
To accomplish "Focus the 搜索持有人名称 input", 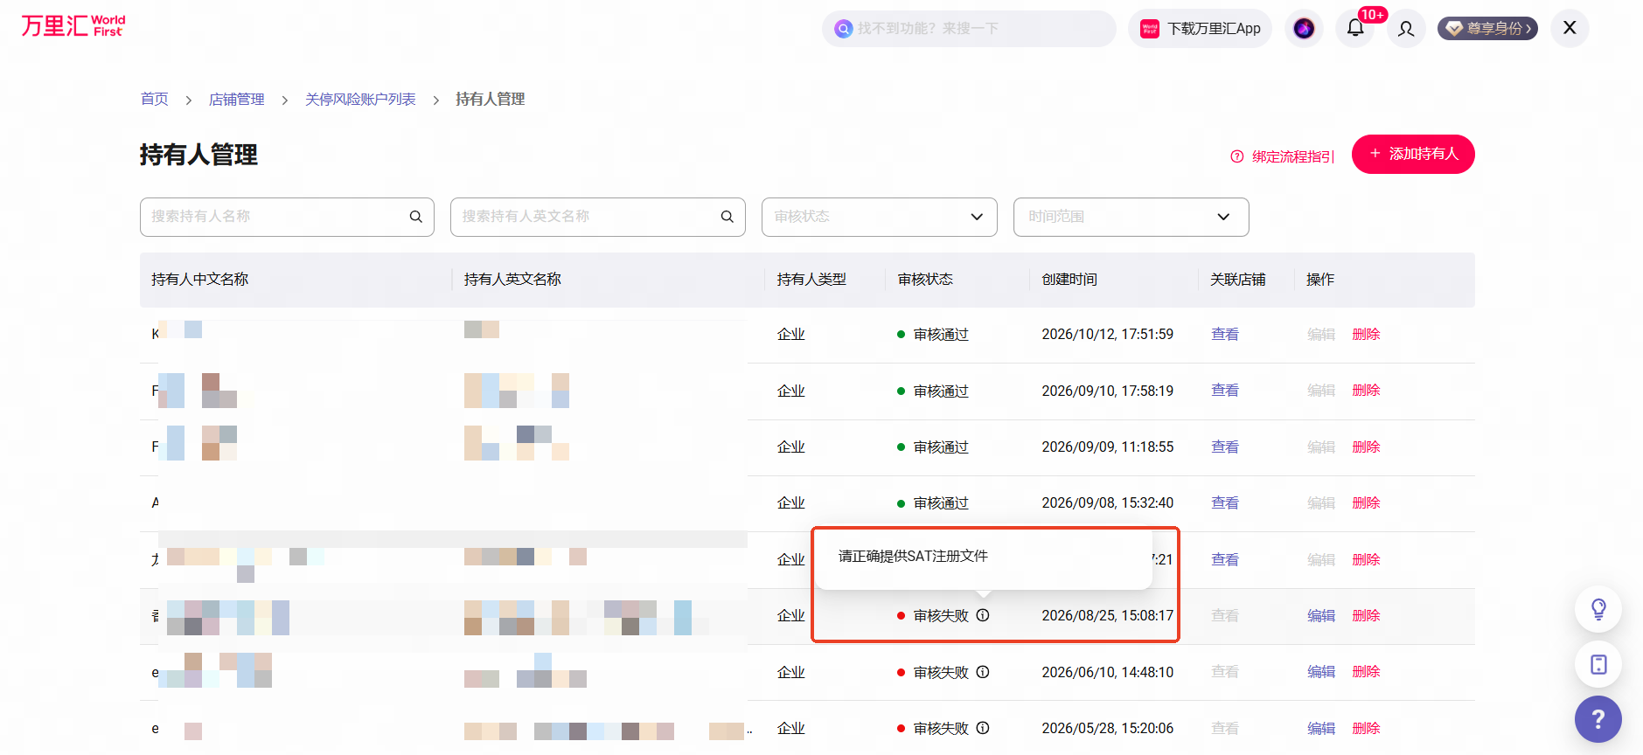I will coord(287,217).
